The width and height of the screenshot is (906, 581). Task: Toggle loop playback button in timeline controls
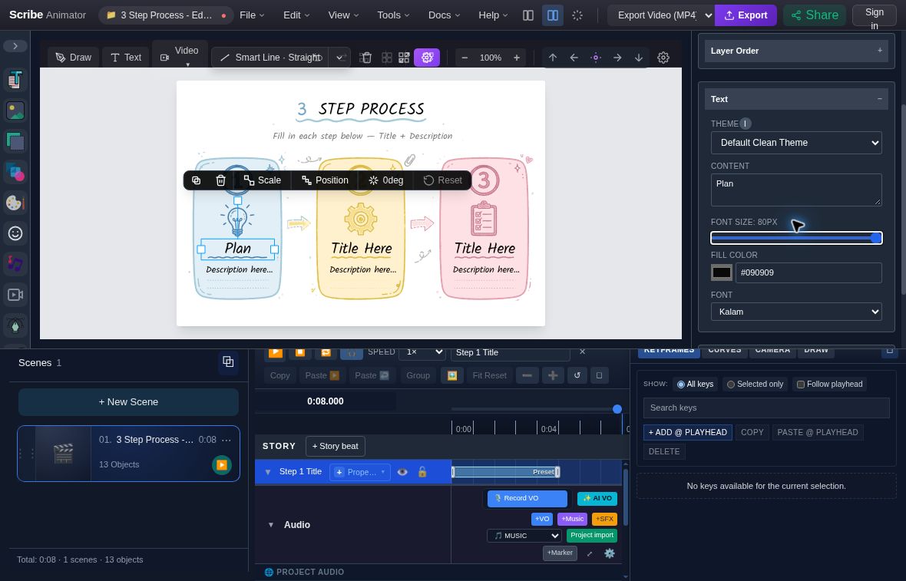pyautogui.click(x=326, y=352)
